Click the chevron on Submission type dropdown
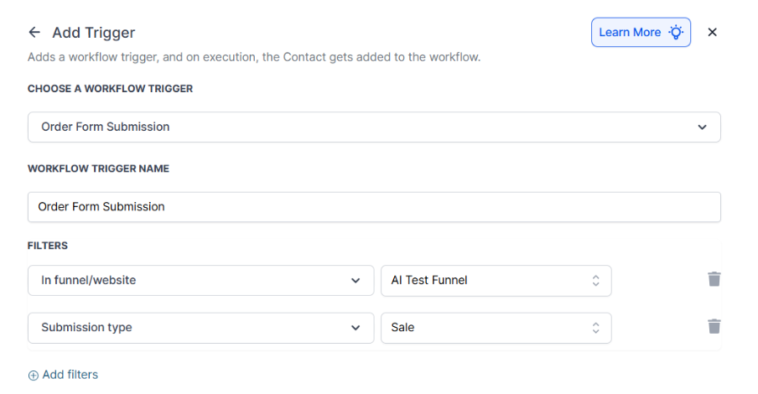This screenshot has width=758, height=394. (356, 328)
